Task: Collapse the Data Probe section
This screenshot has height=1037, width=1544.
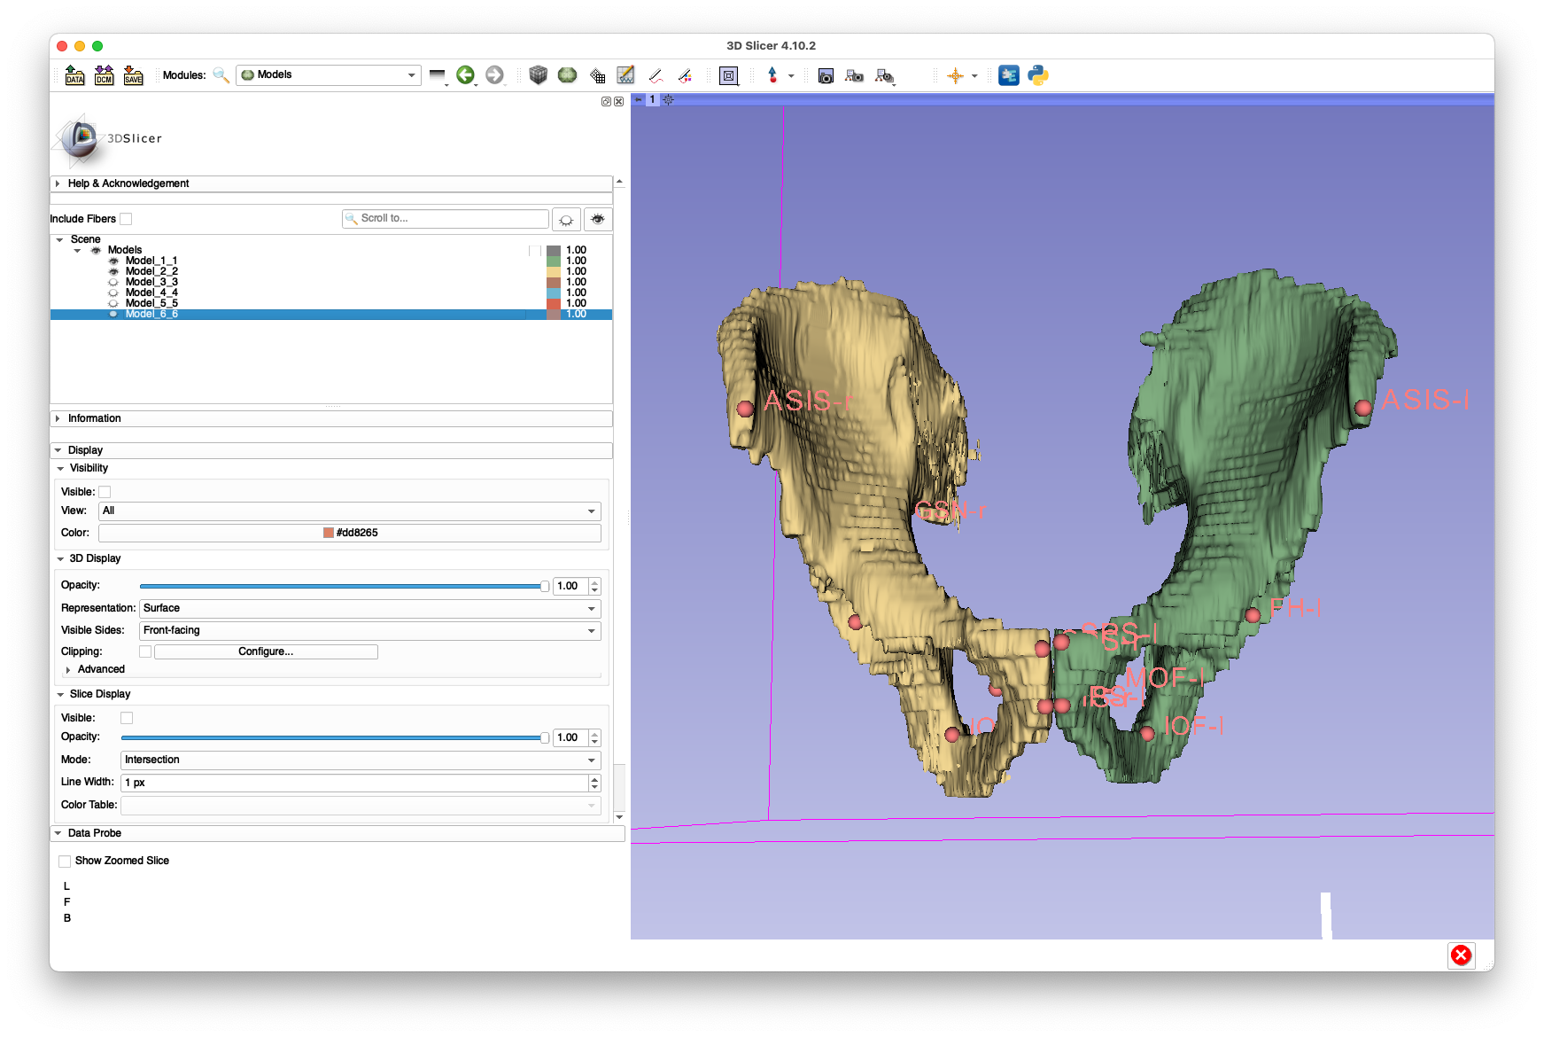Action: (338, 833)
